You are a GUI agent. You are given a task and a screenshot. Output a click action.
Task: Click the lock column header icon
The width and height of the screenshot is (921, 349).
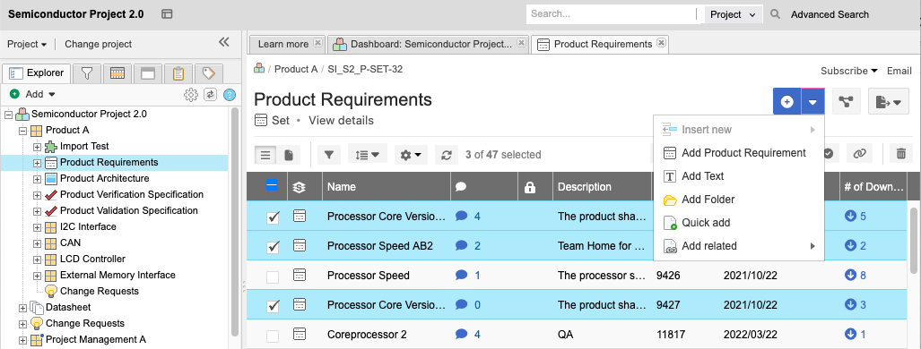pyautogui.click(x=530, y=187)
